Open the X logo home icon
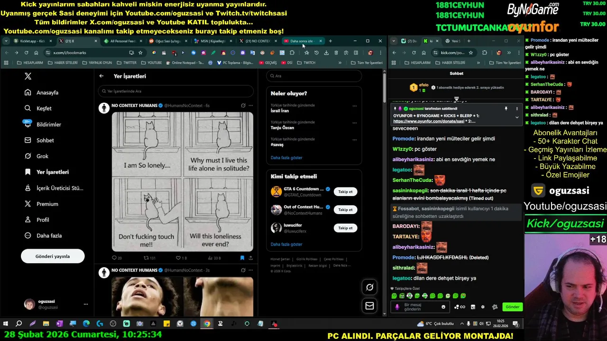This screenshot has height=341, width=607. [x=28, y=76]
